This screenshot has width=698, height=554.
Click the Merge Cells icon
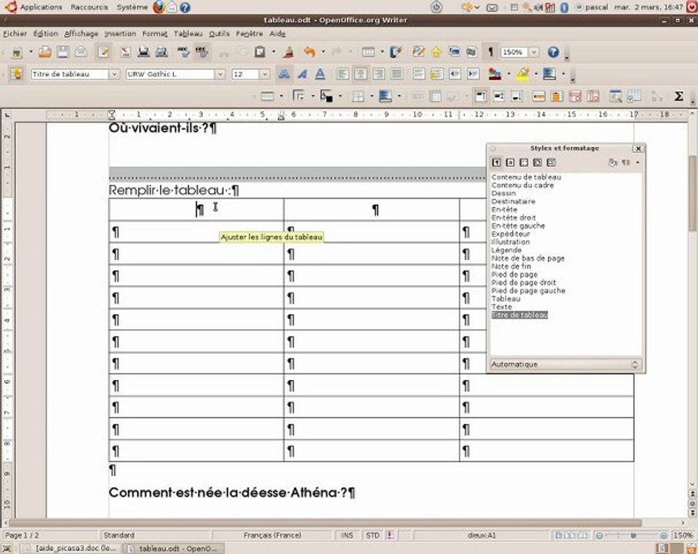click(417, 96)
